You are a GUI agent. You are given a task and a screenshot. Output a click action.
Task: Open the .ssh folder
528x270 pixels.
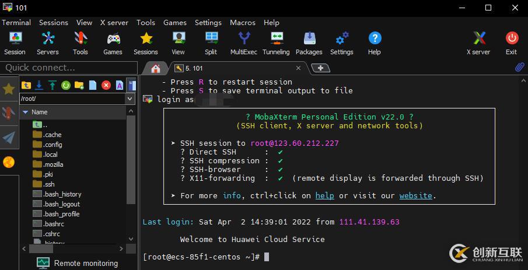tap(49, 184)
